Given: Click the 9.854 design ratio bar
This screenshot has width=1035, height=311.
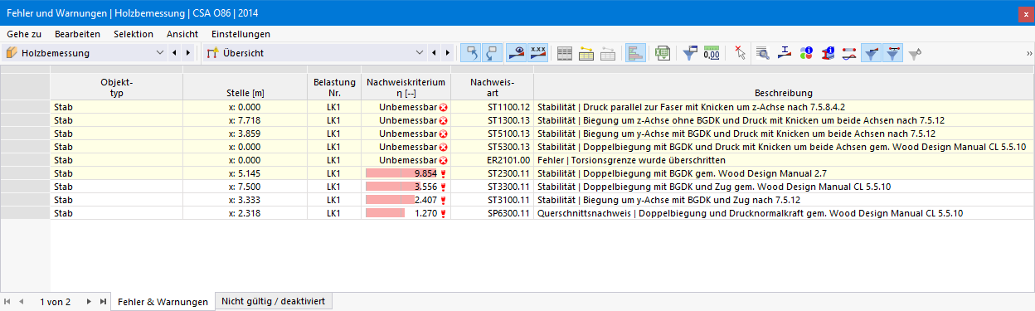Looking at the screenshot, I should pos(401,173).
